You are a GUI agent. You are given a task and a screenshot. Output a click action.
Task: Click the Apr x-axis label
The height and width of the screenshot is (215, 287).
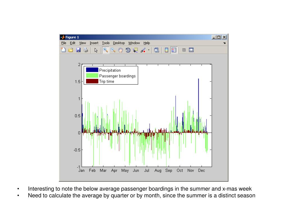point(114,170)
